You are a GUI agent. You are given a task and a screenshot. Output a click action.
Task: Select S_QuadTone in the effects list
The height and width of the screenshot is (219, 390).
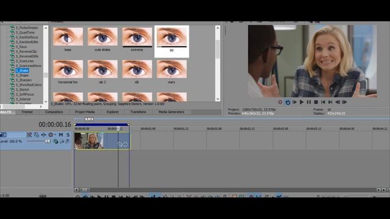point(25,32)
